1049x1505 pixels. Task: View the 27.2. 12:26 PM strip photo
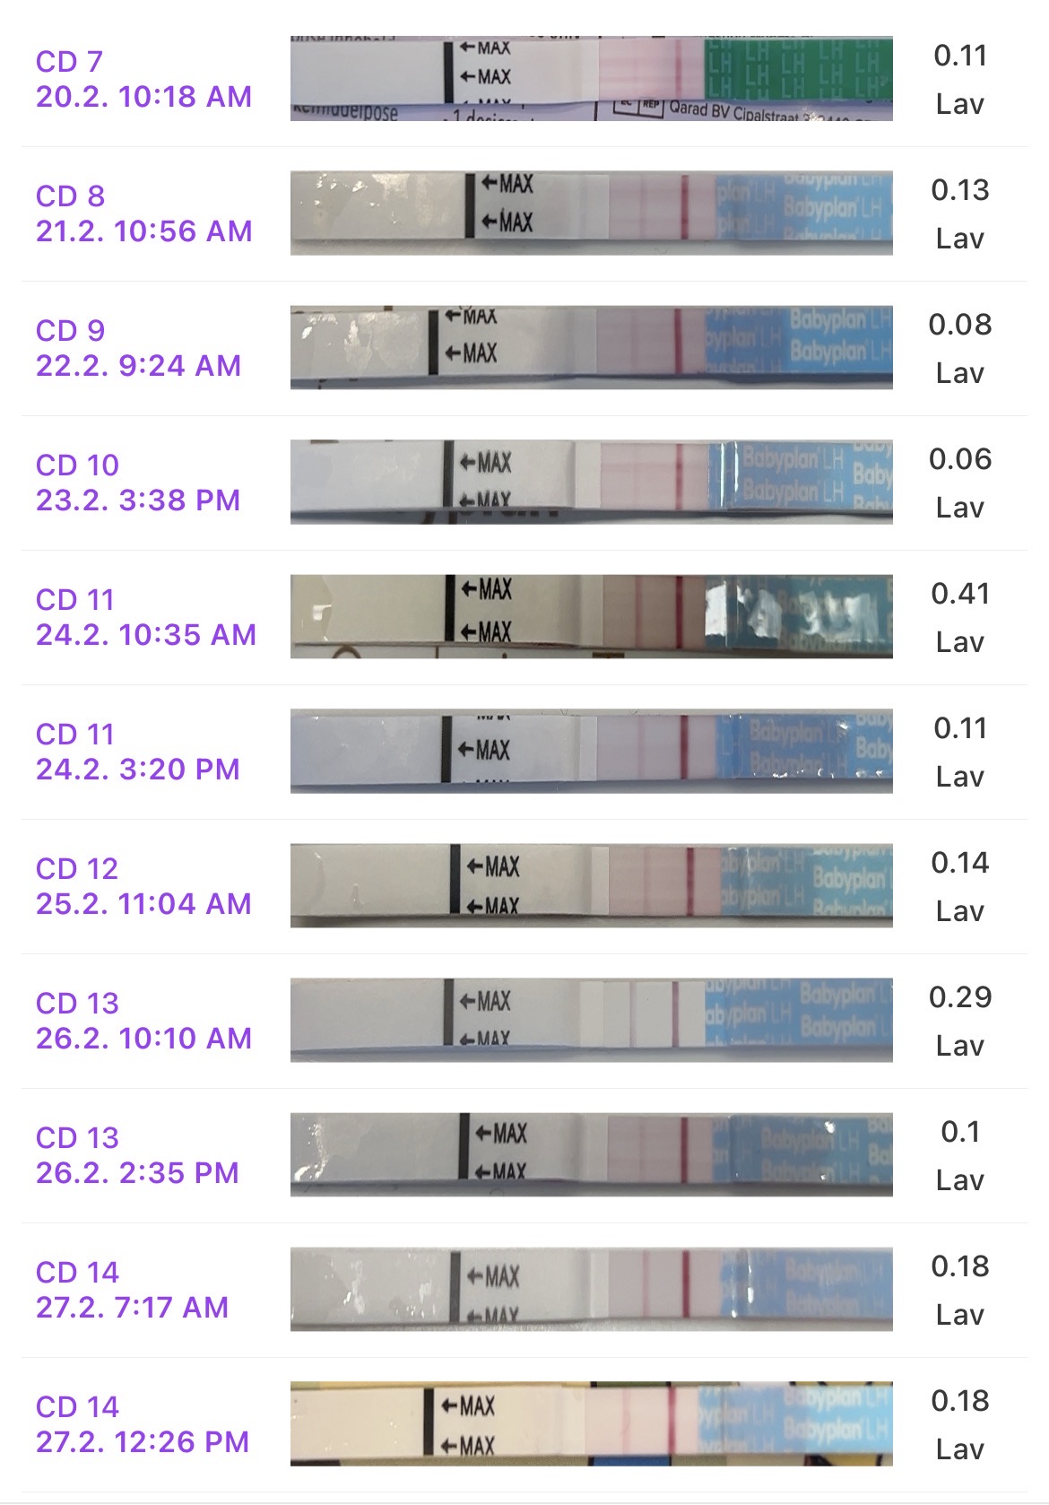point(591,1424)
